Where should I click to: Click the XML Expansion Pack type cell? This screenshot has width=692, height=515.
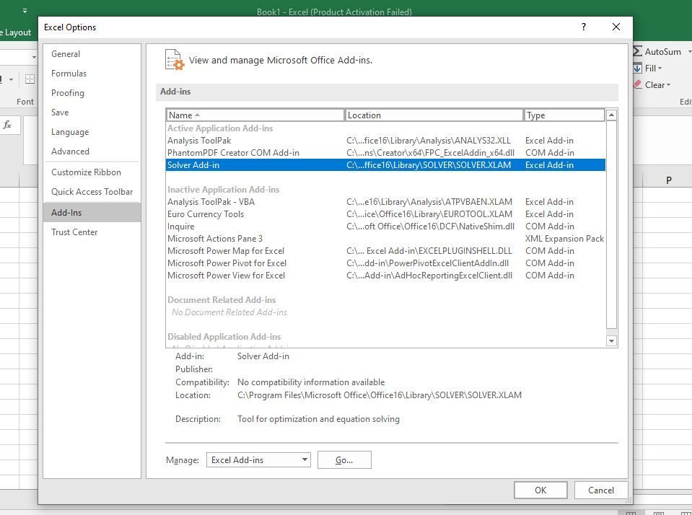(564, 239)
